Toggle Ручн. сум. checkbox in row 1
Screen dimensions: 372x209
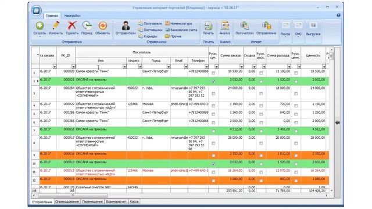[213, 73]
